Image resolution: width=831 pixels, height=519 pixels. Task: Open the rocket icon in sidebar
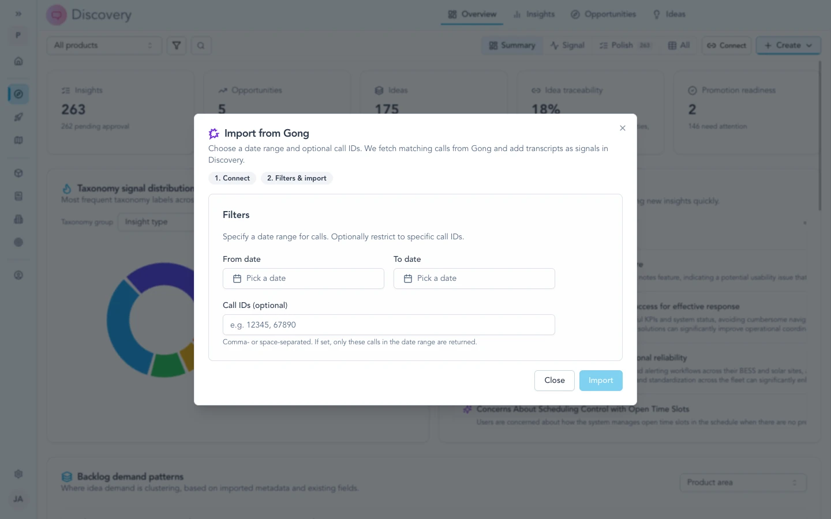18,117
